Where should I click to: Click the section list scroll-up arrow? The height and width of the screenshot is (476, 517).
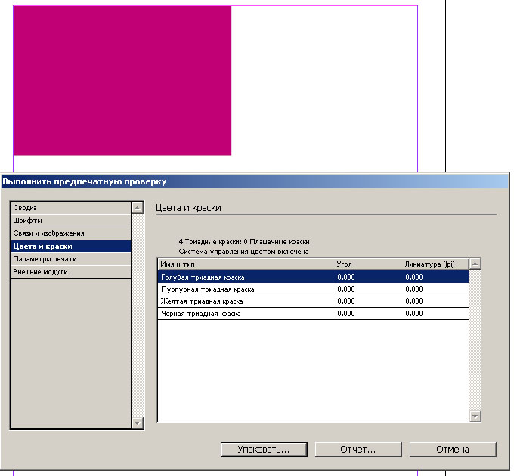137,208
